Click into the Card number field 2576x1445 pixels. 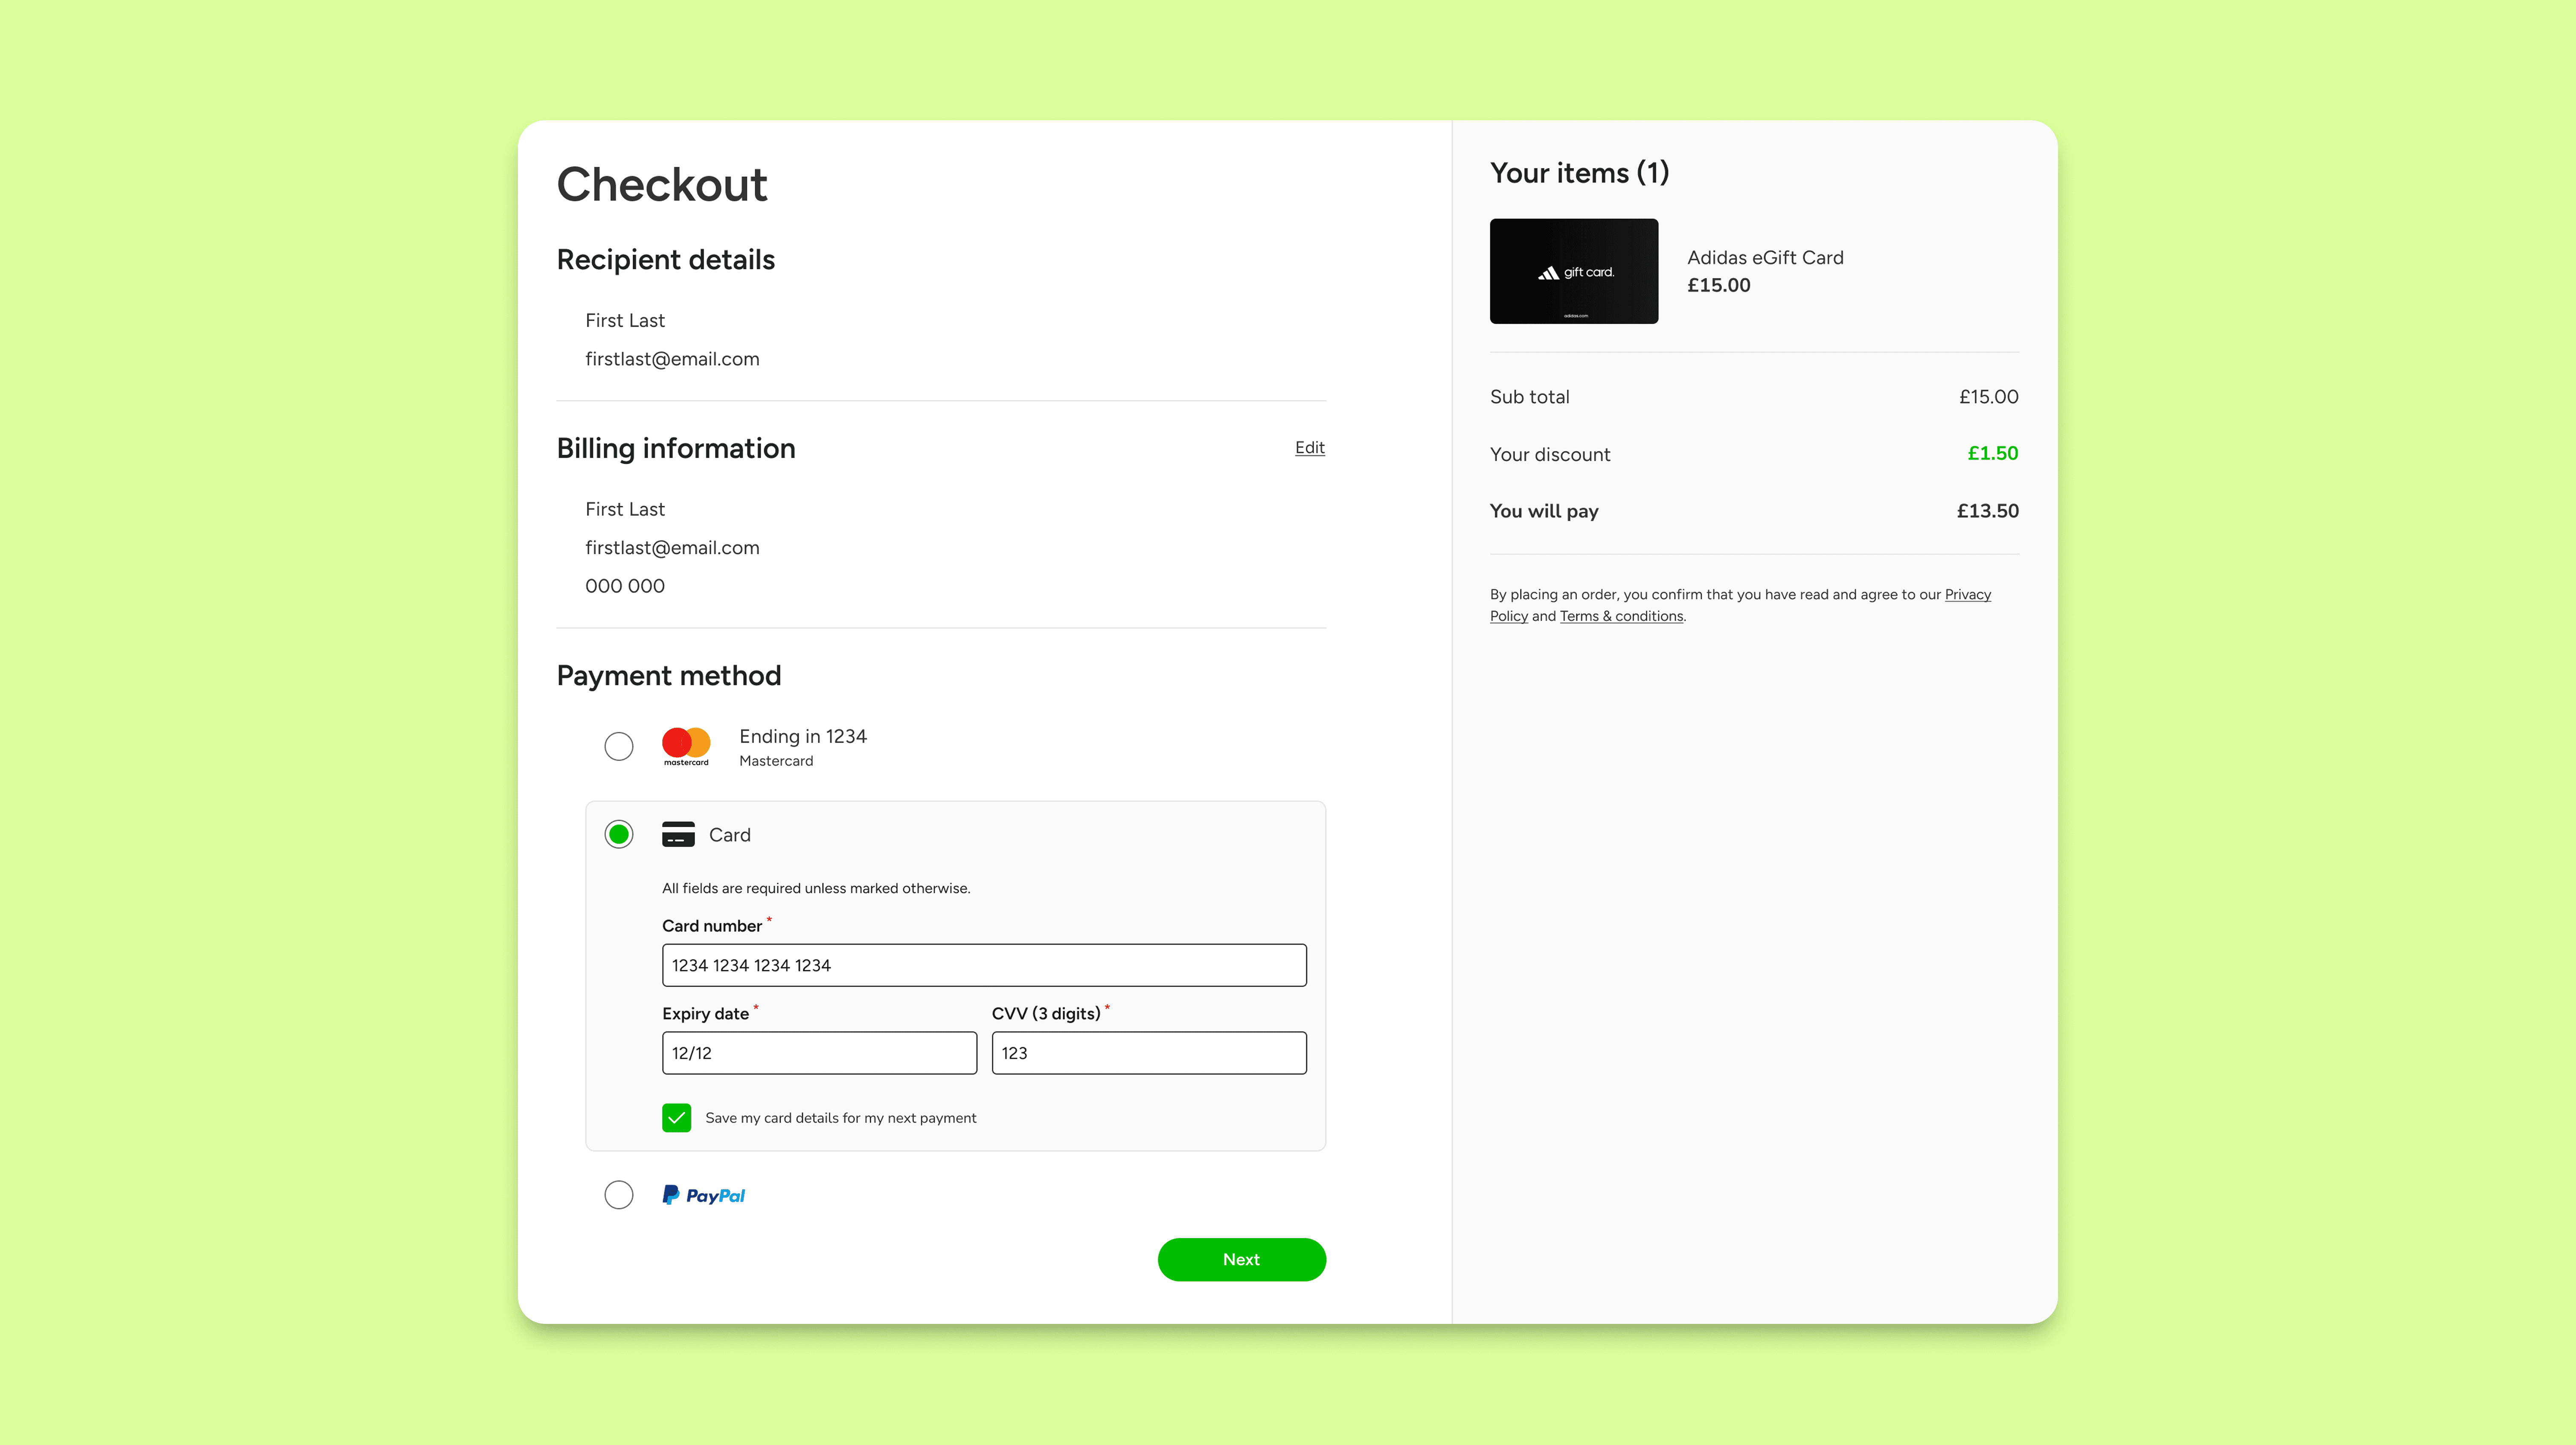coord(983,965)
